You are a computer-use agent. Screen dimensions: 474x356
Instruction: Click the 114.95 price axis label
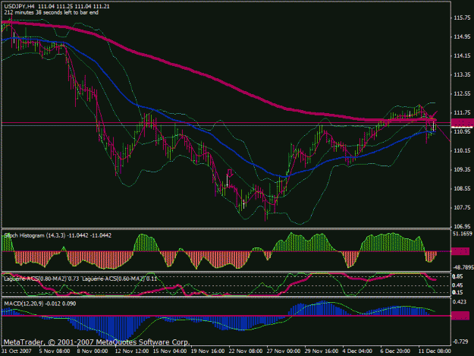pyautogui.click(x=462, y=37)
